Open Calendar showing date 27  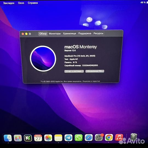(x=38, y=138)
